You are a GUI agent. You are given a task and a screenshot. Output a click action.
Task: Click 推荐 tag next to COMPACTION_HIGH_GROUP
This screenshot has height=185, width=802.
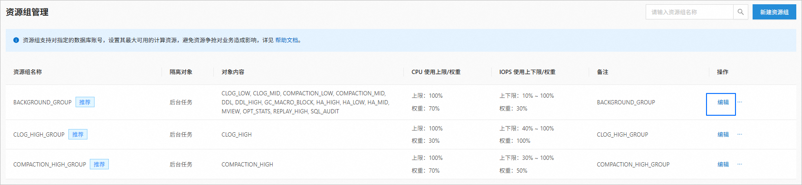coord(99,164)
